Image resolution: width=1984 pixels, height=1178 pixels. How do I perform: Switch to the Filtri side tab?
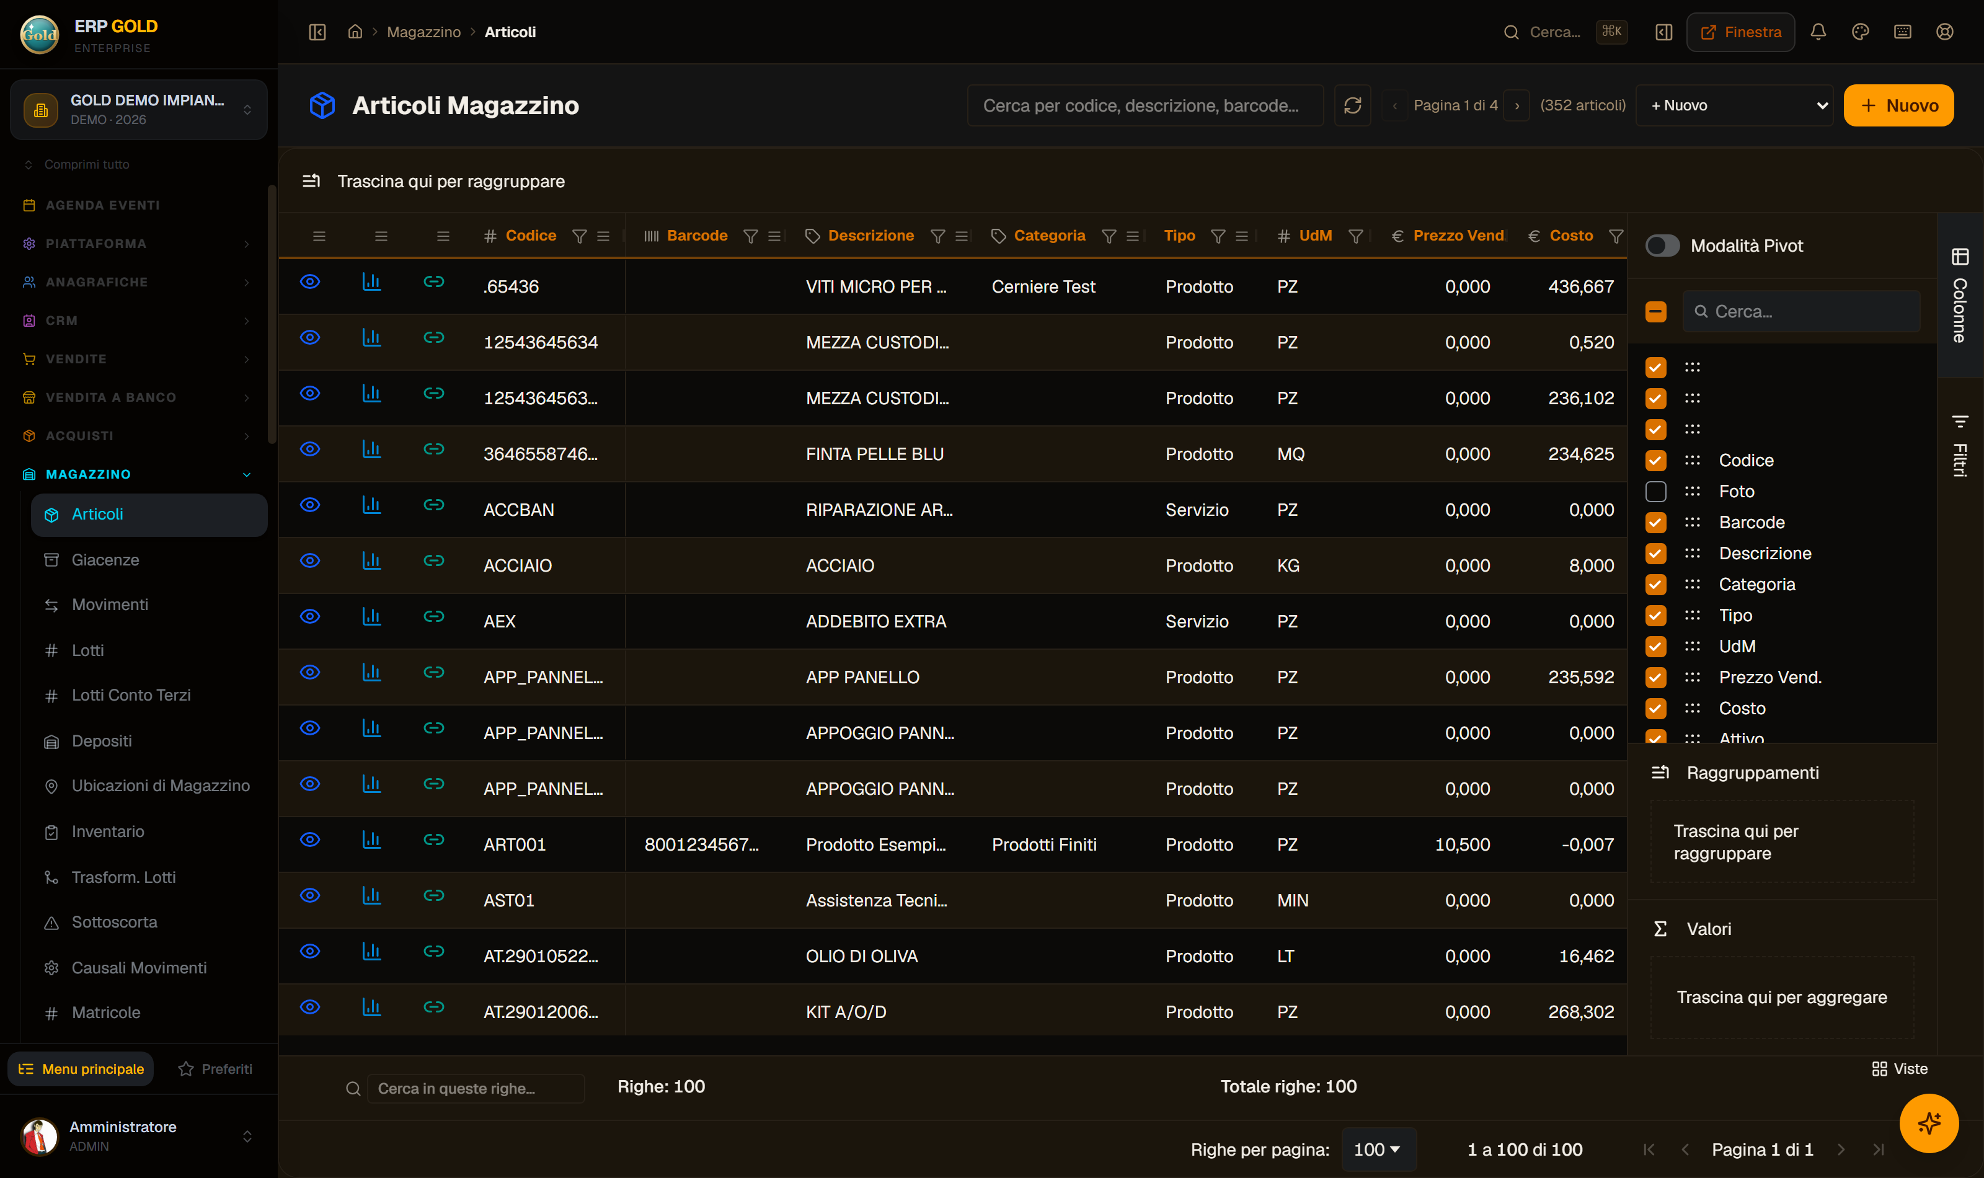1959,445
